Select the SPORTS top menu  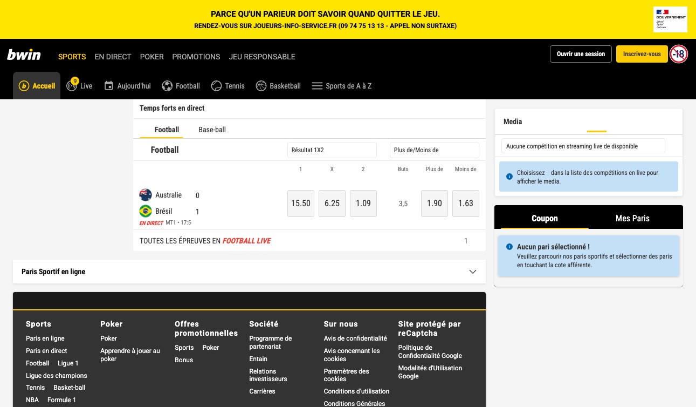[72, 57]
